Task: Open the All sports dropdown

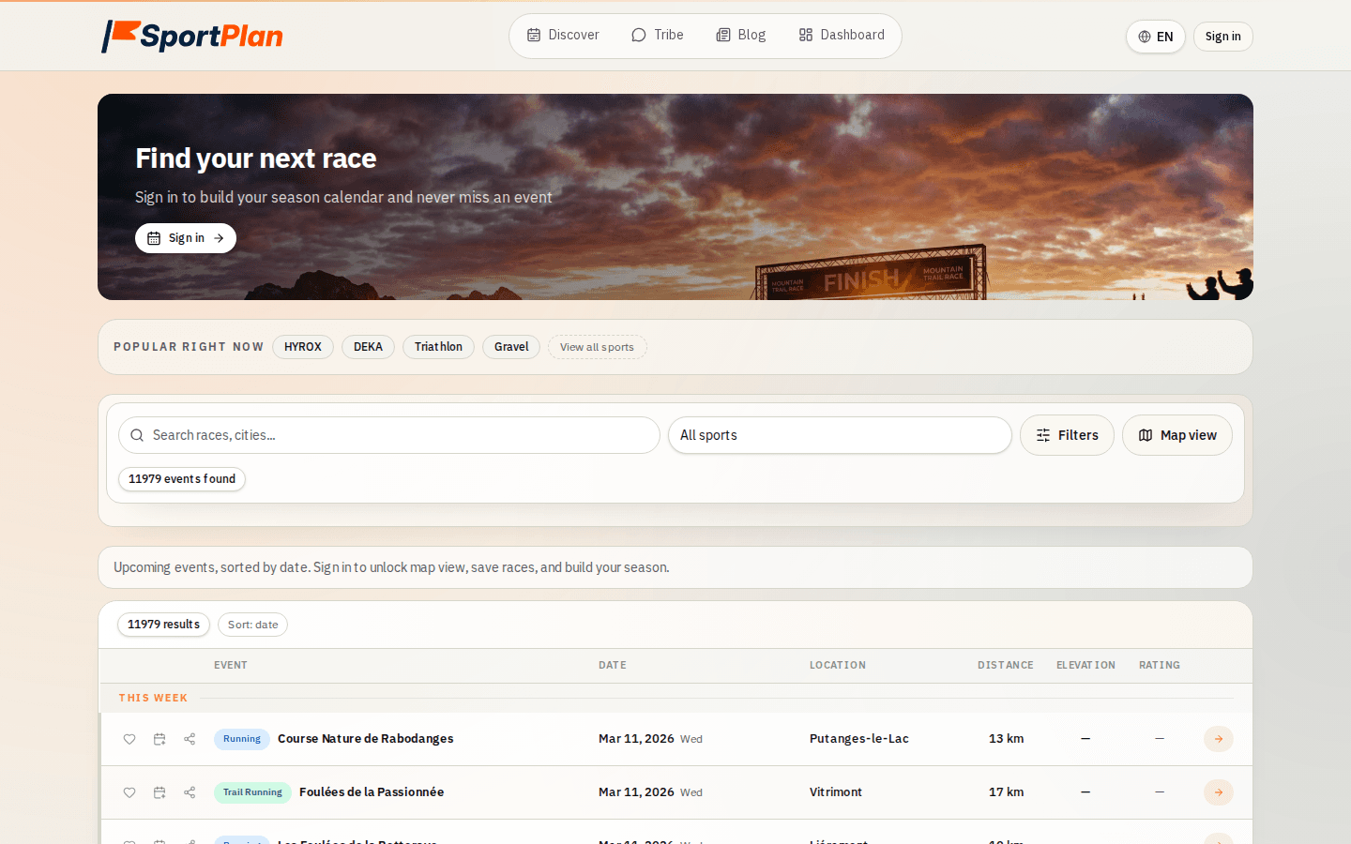Action: coord(839,435)
